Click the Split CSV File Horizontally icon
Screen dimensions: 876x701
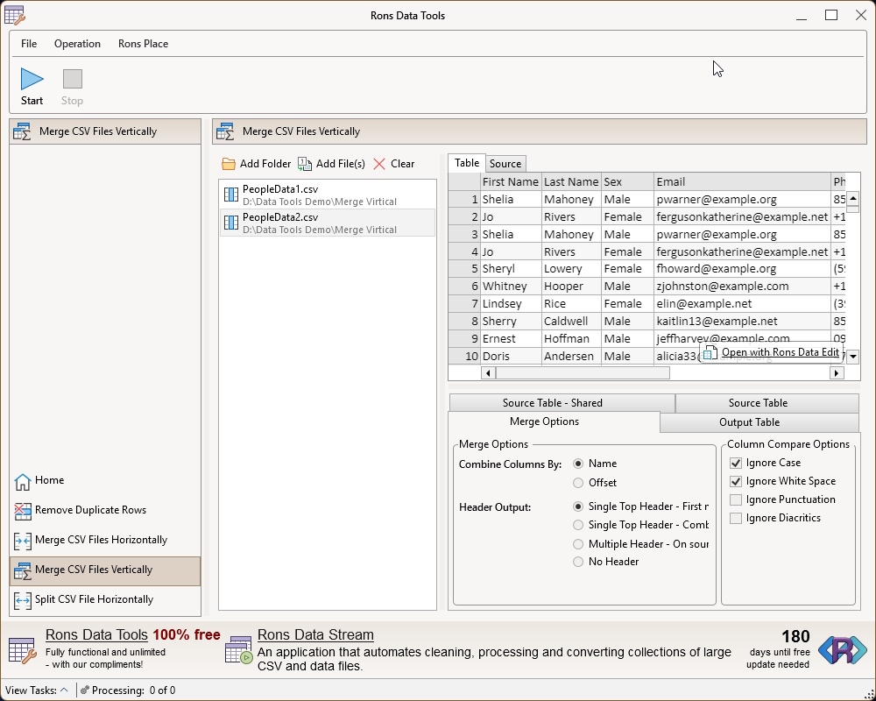click(x=23, y=600)
